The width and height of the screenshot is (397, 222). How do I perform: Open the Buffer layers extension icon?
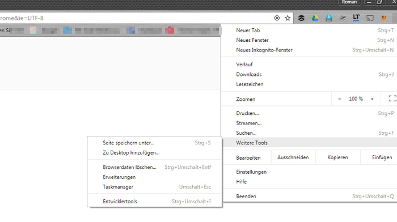[x=301, y=18]
